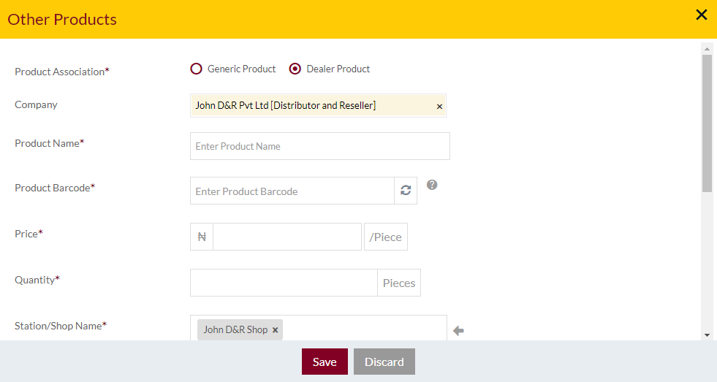The width and height of the screenshot is (717, 382).
Task: Select Generic Product radio button
Action: pos(196,69)
